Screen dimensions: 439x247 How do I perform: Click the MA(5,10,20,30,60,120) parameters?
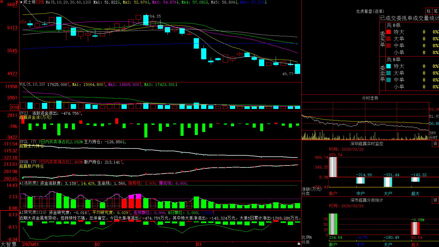(x=68, y=2)
